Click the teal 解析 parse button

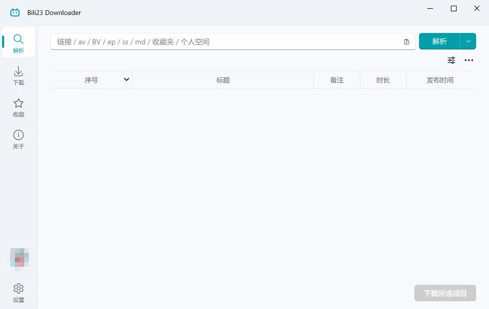pos(440,41)
